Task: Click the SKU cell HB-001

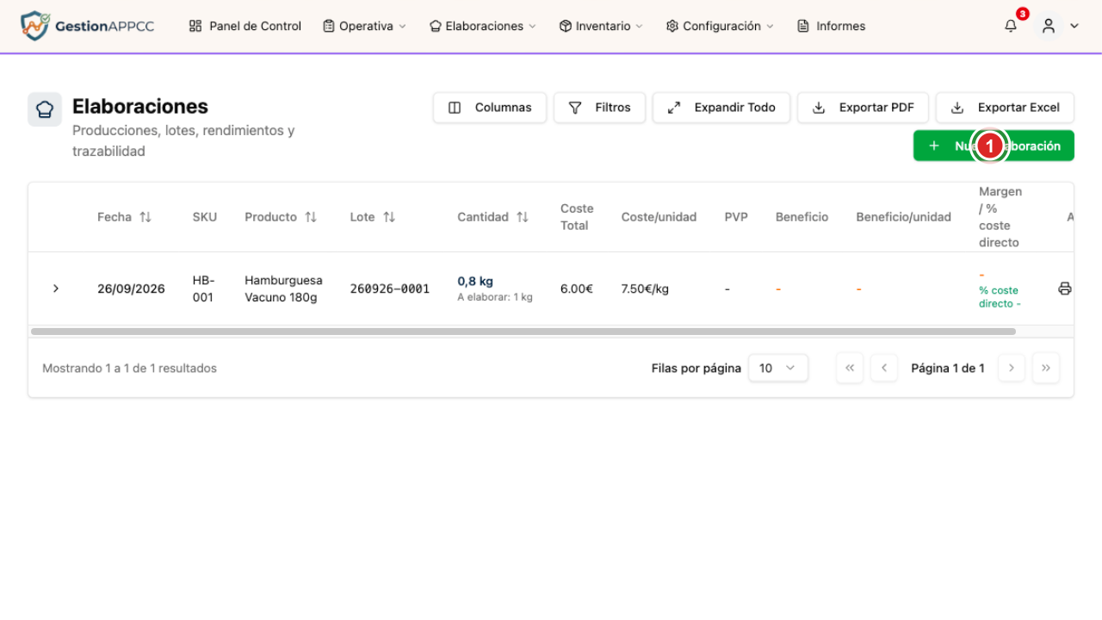Action: (x=204, y=288)
